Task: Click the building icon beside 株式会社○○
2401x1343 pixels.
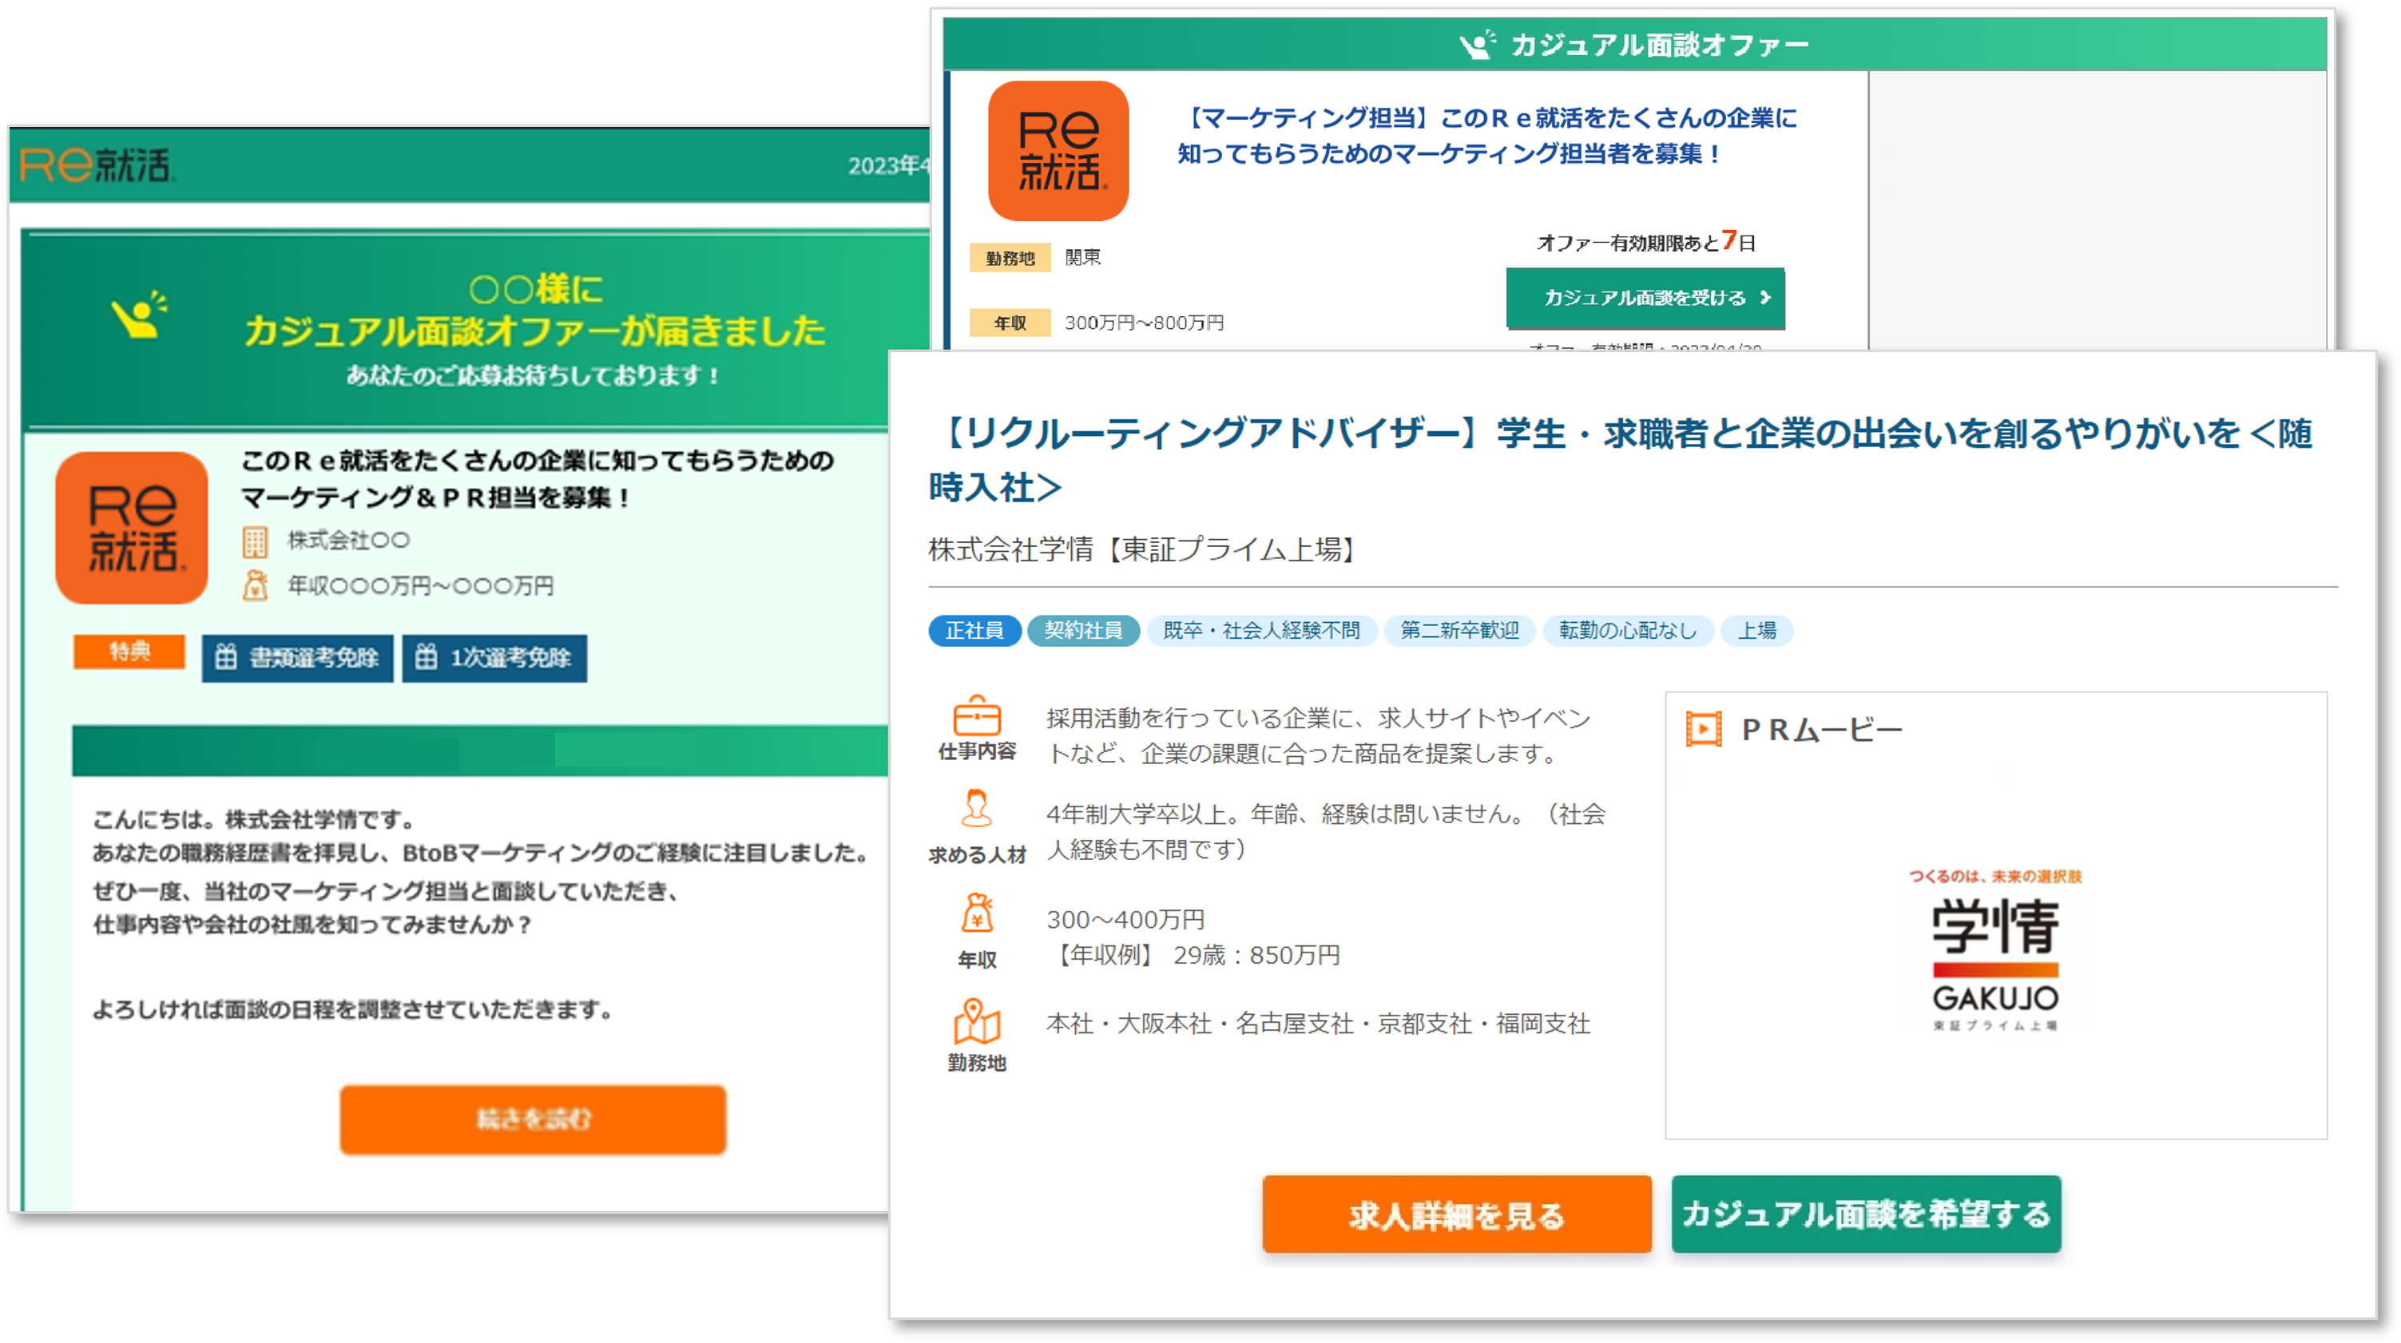Action: click(x=255, y=541)
